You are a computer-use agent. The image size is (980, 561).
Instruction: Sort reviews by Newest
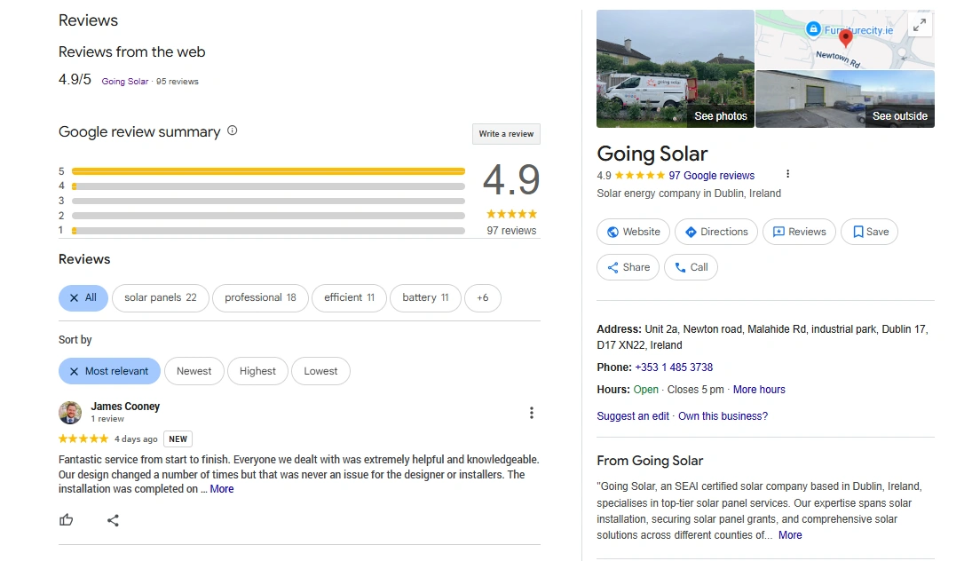194,371
